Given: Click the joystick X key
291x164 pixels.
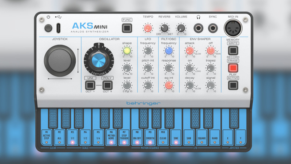Looking at the screenshot, I should pyautogui.click(x=228, y=137).
